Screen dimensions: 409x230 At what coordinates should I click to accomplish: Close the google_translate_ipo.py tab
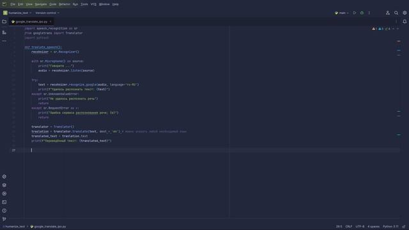tap(50, 22)
